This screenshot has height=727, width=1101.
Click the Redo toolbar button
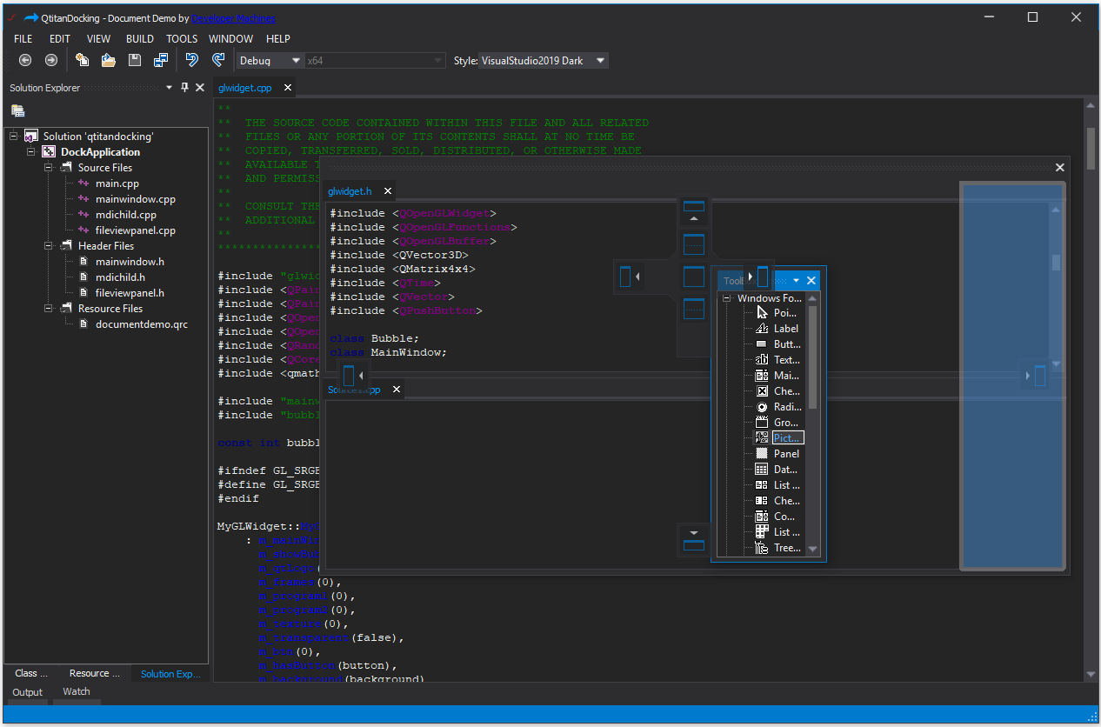[x=217, y=60]
